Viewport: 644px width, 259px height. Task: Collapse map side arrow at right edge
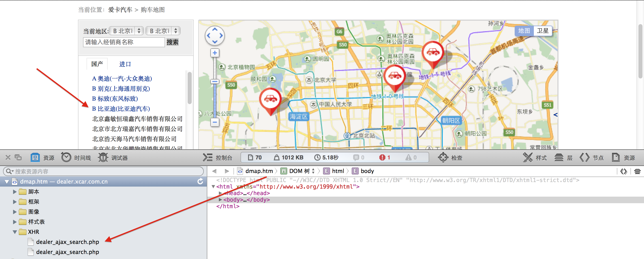pyautogui.click(x=555, y=115)
